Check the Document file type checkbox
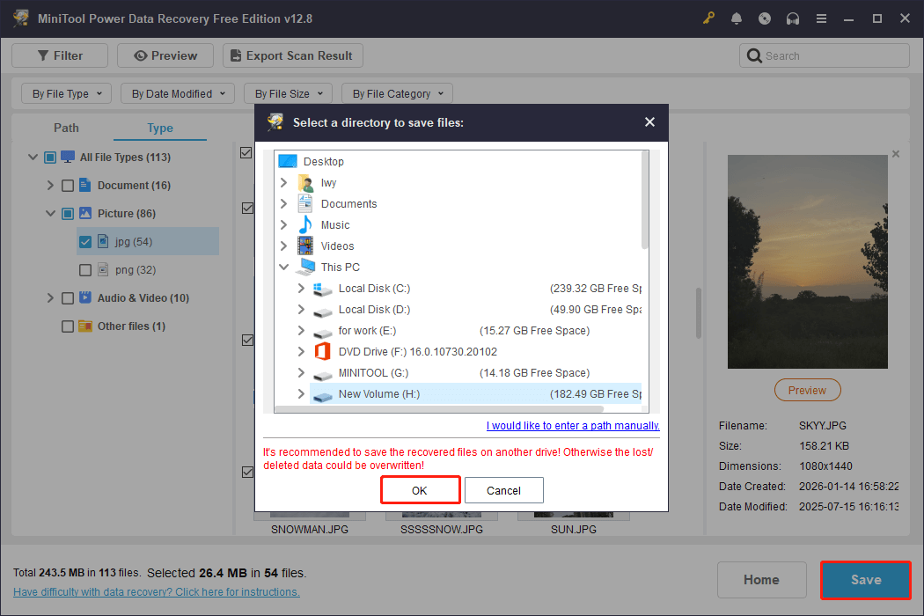924x616 pixels. (x=67, y=185)
